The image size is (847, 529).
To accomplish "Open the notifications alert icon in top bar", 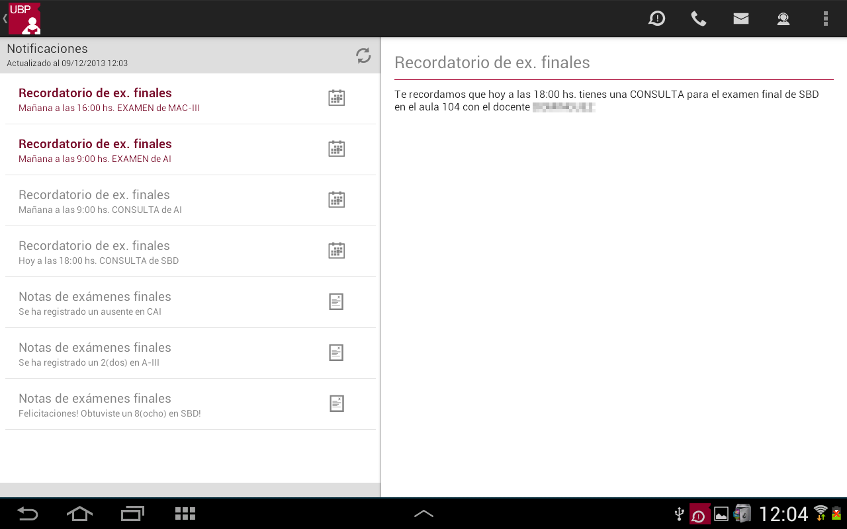I will point(656,19).
